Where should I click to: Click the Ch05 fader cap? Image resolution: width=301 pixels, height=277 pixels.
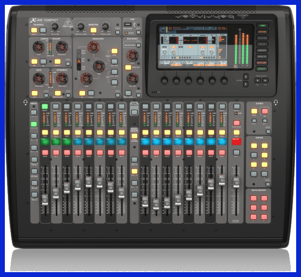(x=89, y=182)
